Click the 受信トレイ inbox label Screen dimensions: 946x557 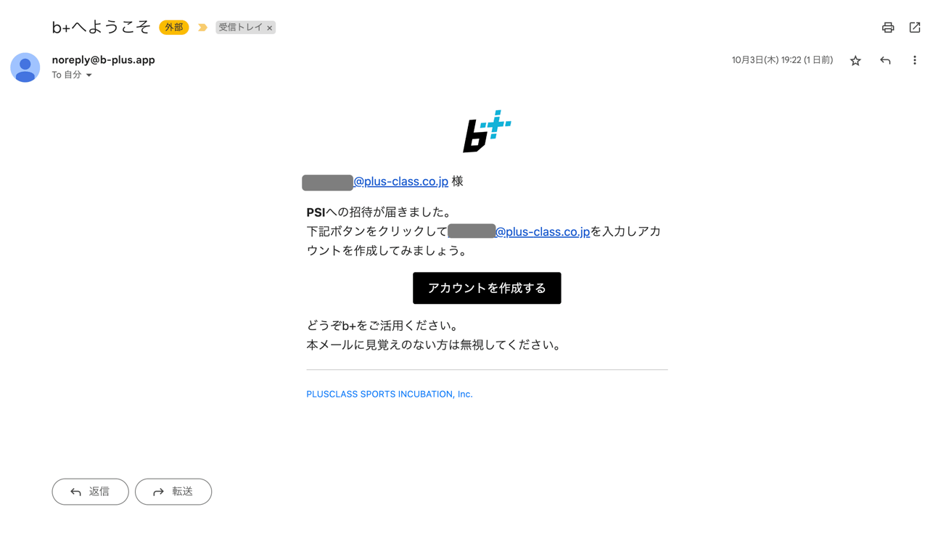240,28
